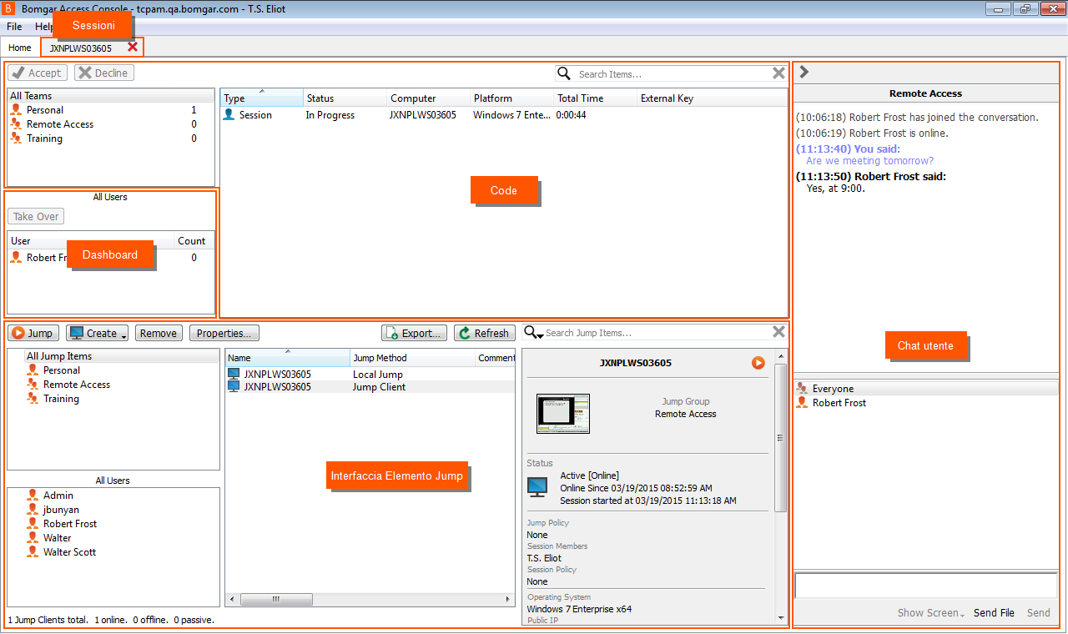
Task: Sort sessions by Type column
Action: tap(261, 98)
